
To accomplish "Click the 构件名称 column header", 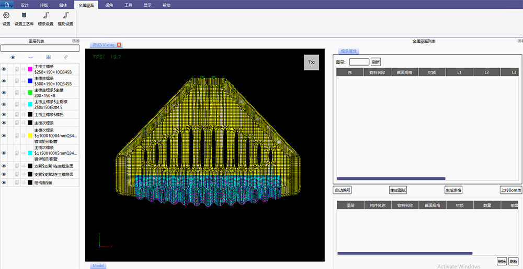I will pos(378,205).
